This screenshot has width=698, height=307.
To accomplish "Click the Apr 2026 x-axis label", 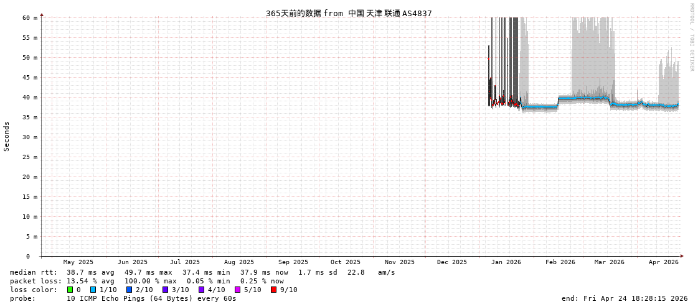I will [x=663, y=262].
